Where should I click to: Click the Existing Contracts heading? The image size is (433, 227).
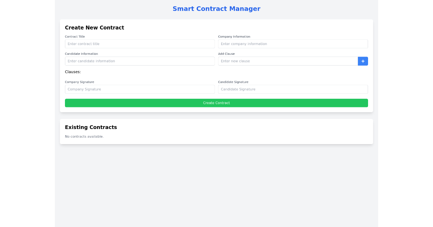coord(91,127)
